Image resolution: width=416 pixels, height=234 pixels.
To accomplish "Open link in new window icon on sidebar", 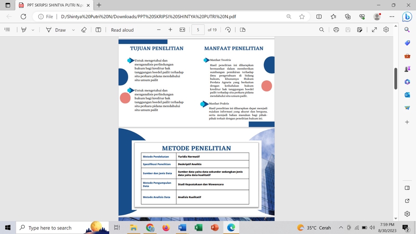I will [407, 201].
